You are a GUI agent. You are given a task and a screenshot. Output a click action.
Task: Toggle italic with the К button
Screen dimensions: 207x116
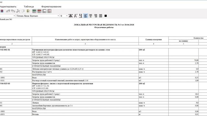tap(75, 16)
